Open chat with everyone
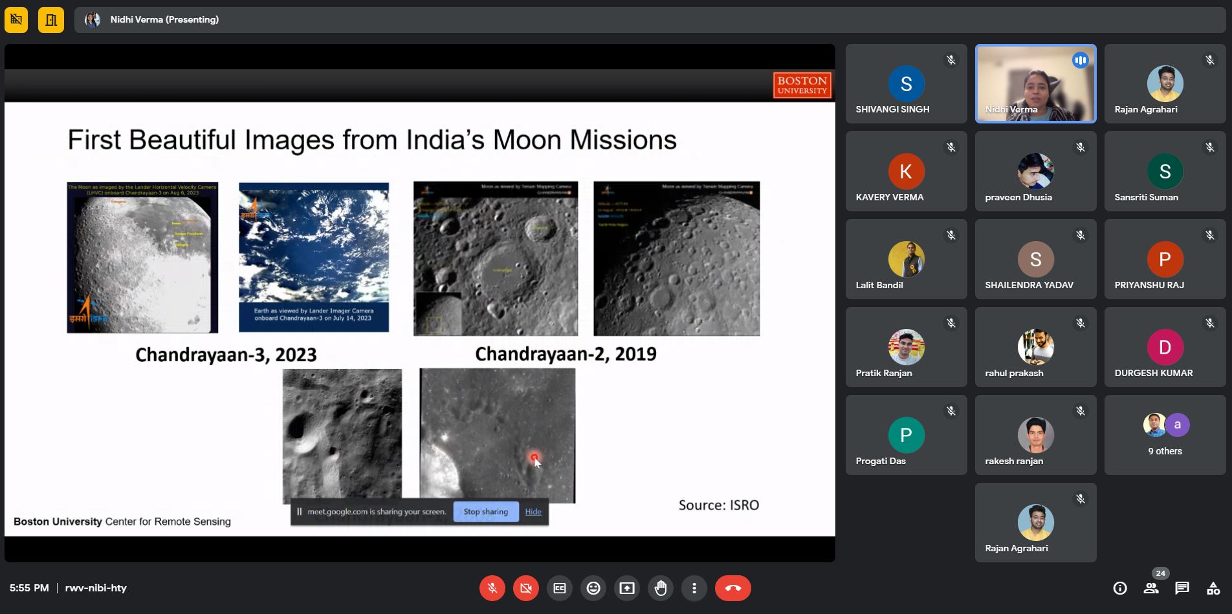This screenshot has height=614, width=1232. (1182, 588)
